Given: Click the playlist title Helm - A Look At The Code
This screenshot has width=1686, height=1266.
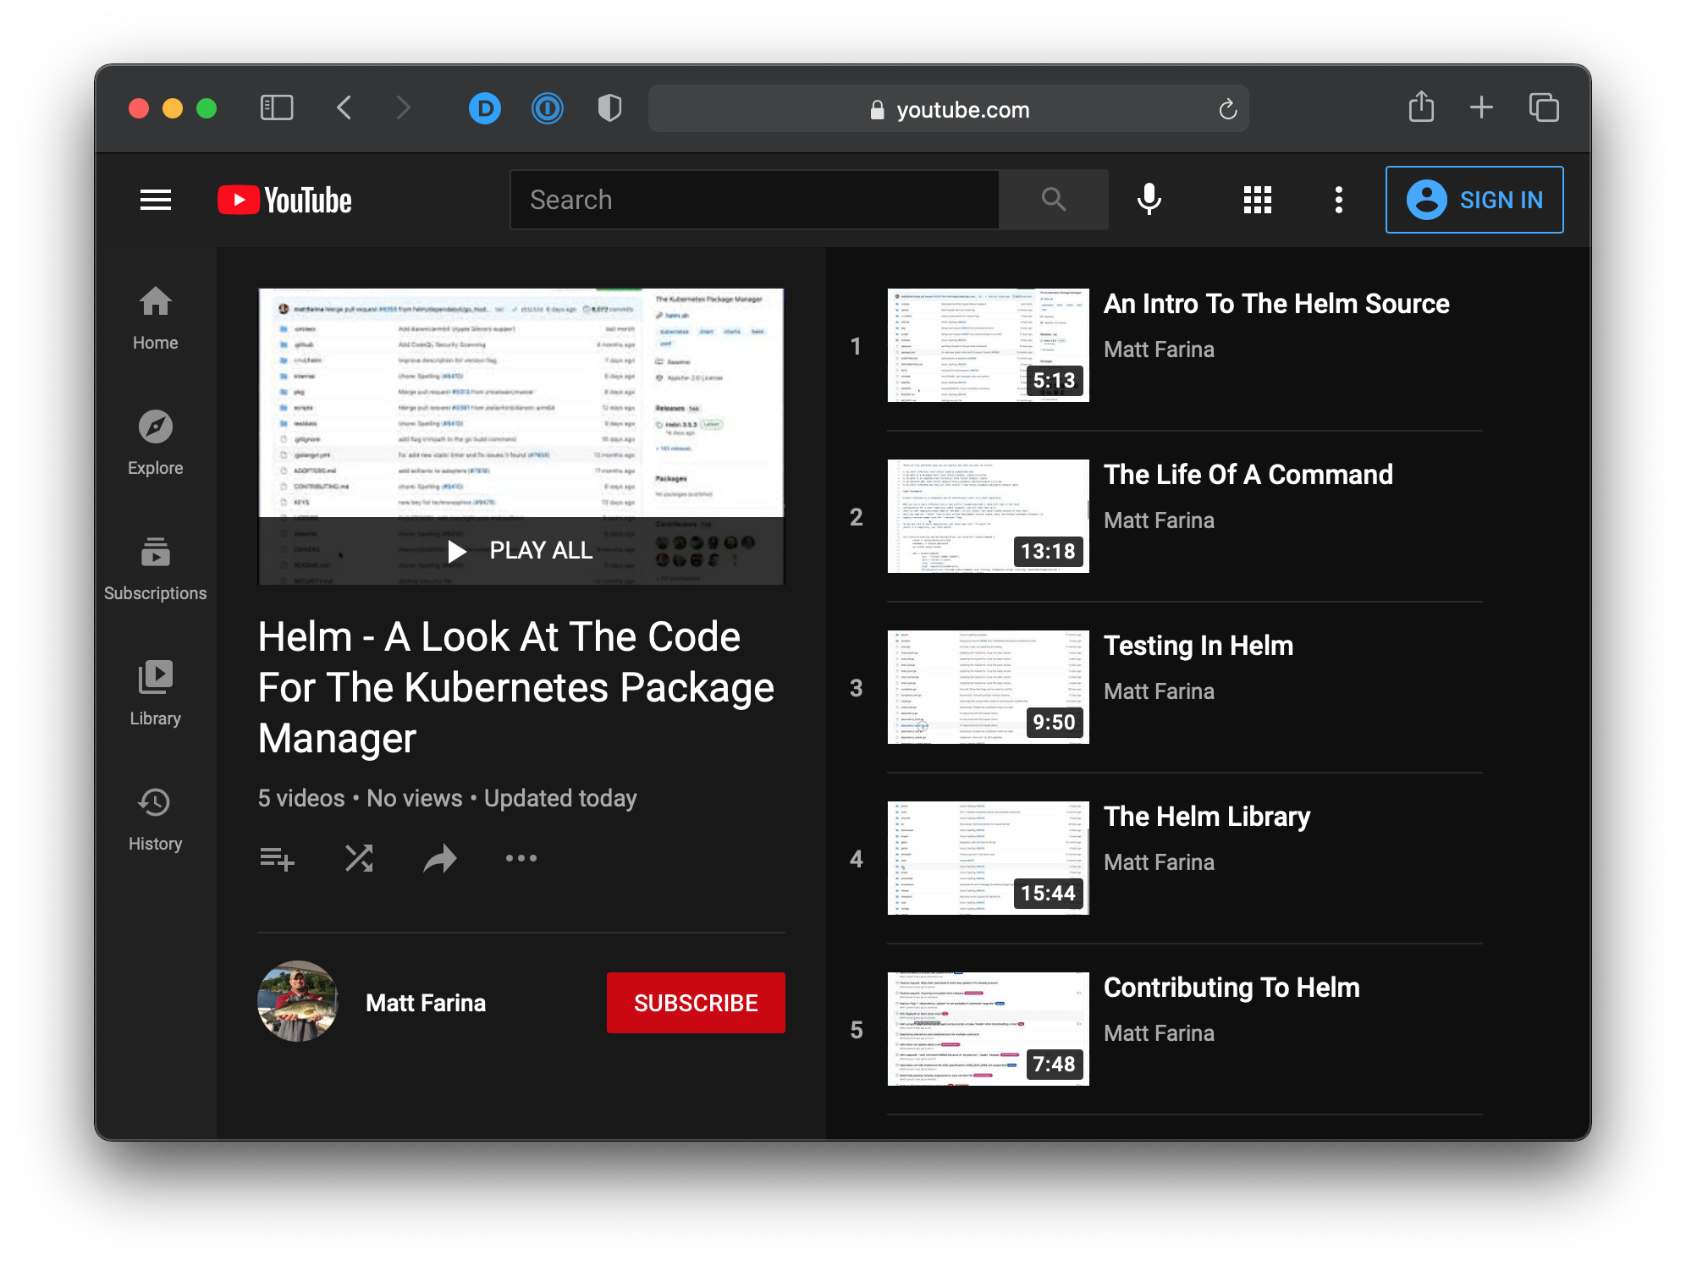Looking at the screenshot, I should coord(516,687).
